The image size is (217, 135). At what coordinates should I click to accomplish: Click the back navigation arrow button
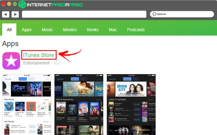click(5, 14)
